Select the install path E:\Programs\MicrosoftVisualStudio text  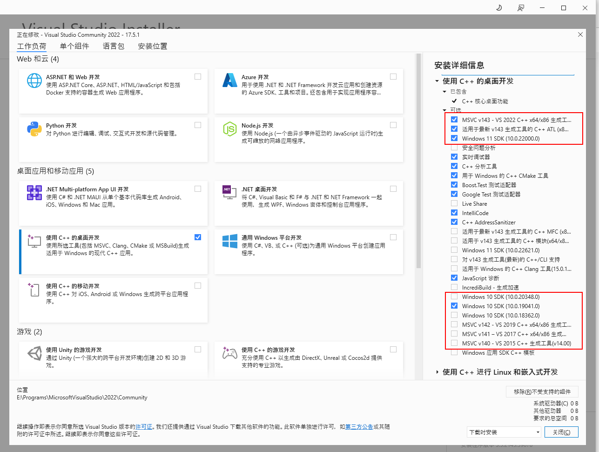click(x=82, y=398)
